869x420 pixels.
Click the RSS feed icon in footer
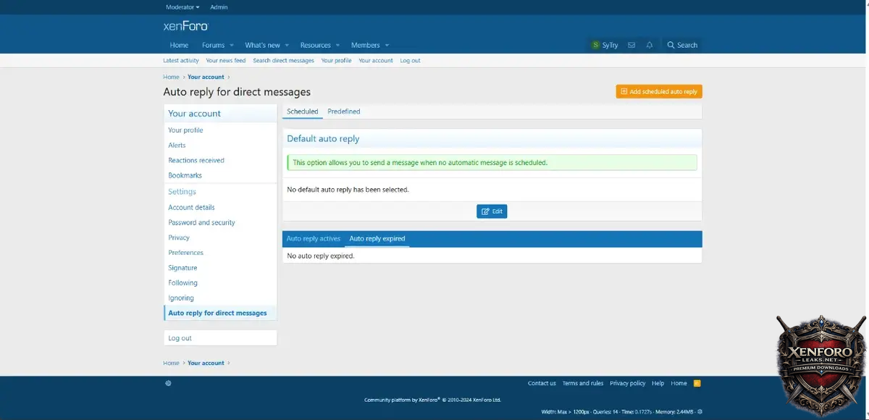coord(697,383)
